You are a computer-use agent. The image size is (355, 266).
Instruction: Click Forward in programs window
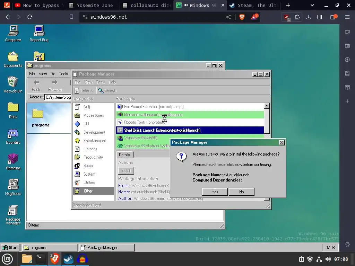click(x=55, y=86)
